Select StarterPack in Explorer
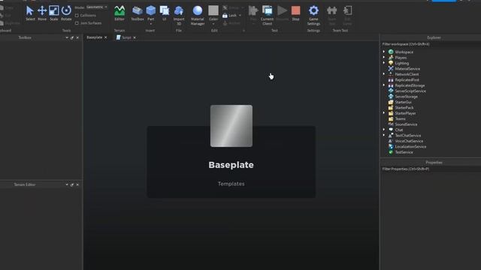Image resolution: width=481 pixels, height=270 pixels. [x=404, y=108]
